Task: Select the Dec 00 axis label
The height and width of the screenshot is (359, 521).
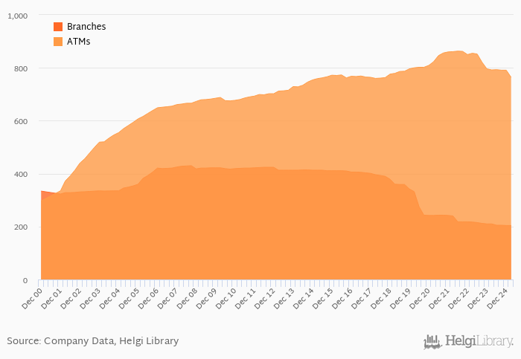Action: (x=32, y=298)
